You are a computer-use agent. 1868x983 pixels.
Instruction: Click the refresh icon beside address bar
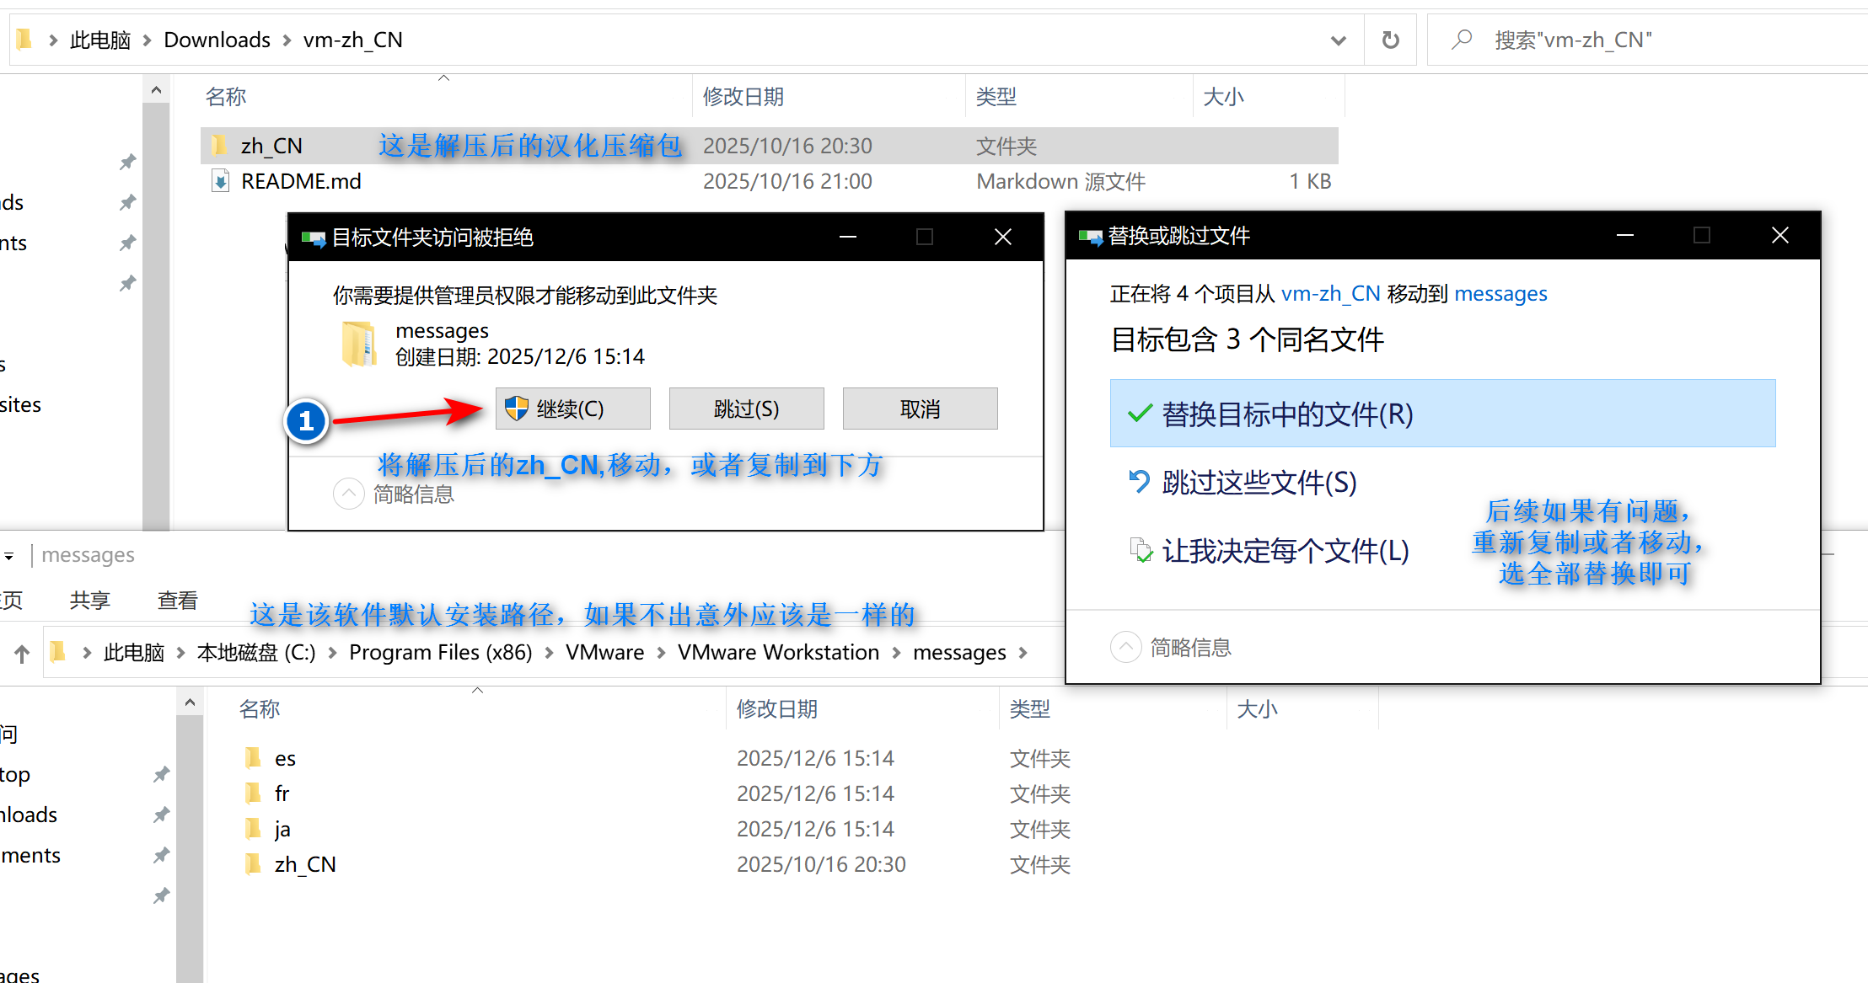[1391, 40]
